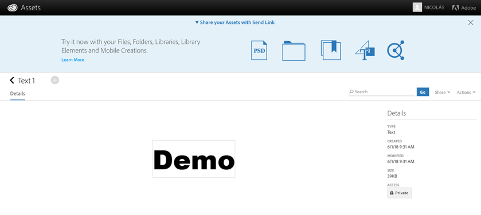
Task: Click the Private access button
Action: tap(399, 193)
